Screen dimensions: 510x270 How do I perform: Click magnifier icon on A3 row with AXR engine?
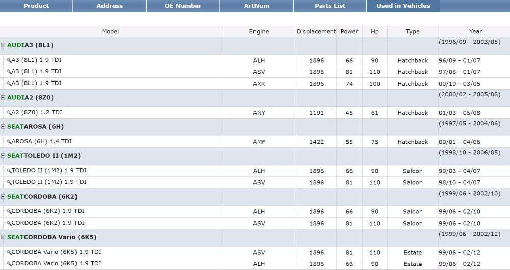point(9,84)
